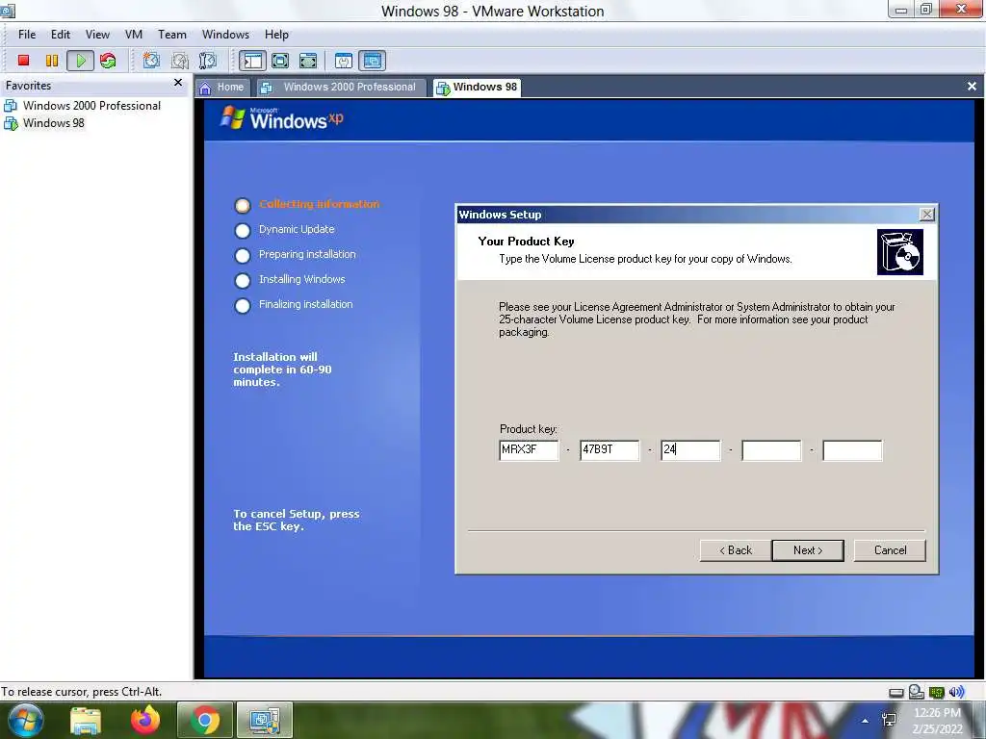Click the VMware Workstation taskbar button
This screenshot has width=986, height=739.
[265, 720]
